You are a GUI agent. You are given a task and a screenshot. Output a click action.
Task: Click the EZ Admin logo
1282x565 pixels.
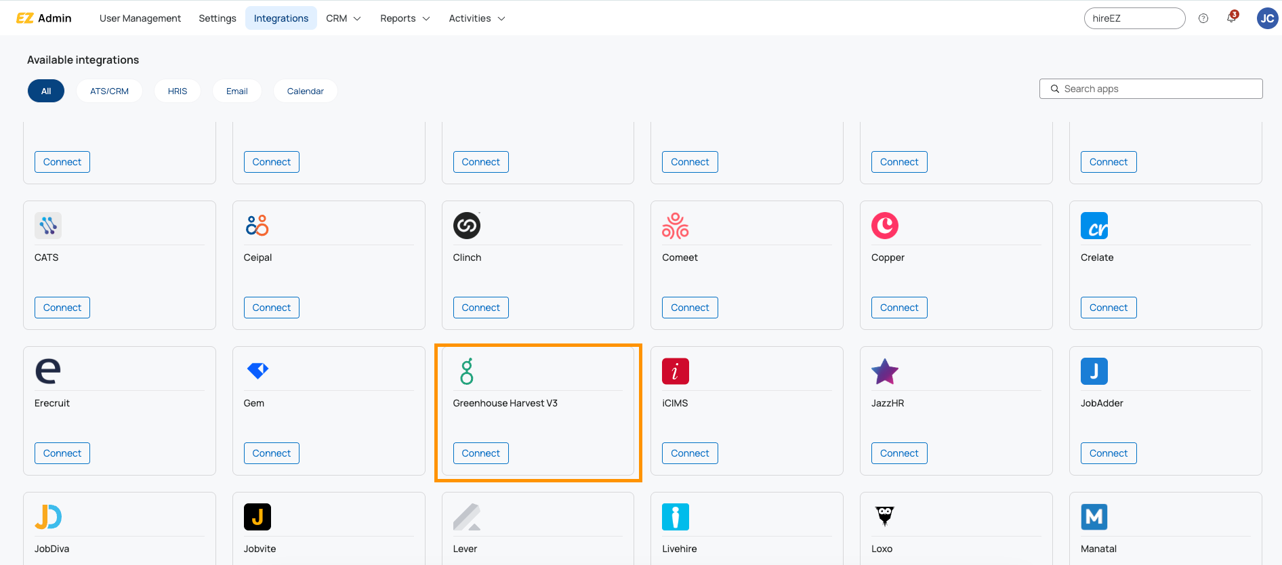pyautogui.click(x=44, y=18)
